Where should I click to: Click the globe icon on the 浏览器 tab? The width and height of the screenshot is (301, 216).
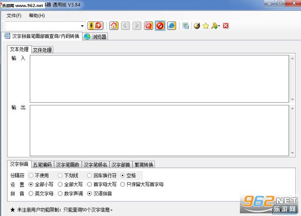tap(87, 37)
